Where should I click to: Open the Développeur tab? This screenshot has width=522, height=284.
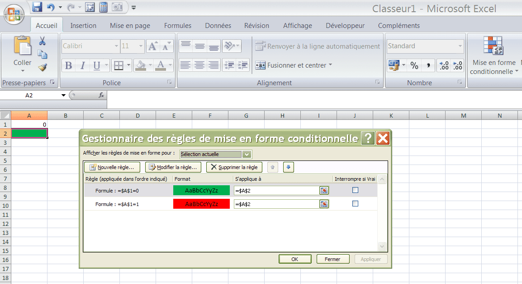(345, 26)
